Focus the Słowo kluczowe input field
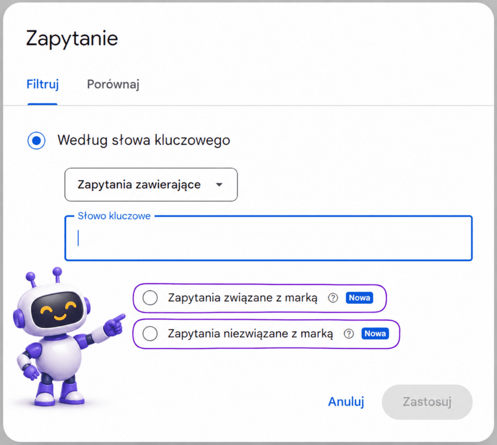This screenshot has width=497, height=445. click(268, 238)
